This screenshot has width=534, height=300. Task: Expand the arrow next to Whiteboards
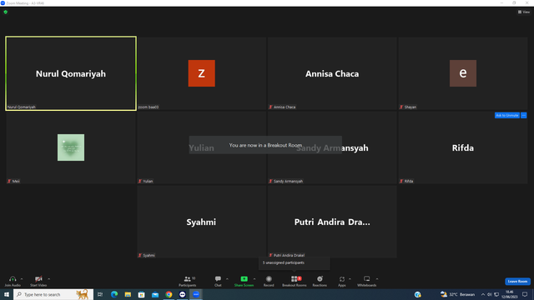tap(377, 279)
